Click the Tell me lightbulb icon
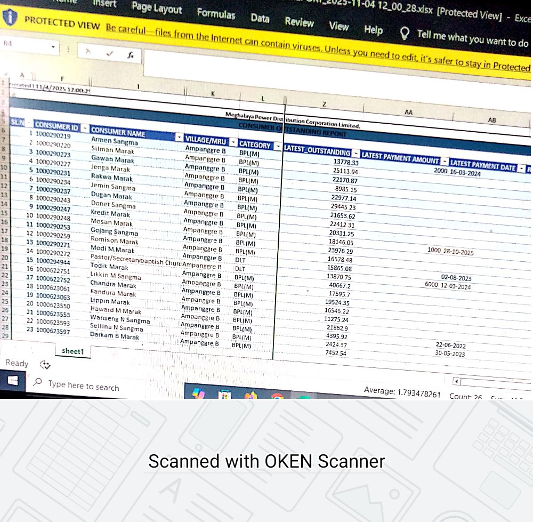This screenshot has height=522, width=533. [405, 34]
